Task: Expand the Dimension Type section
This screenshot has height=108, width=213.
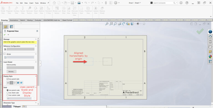Action: [36, 103]
